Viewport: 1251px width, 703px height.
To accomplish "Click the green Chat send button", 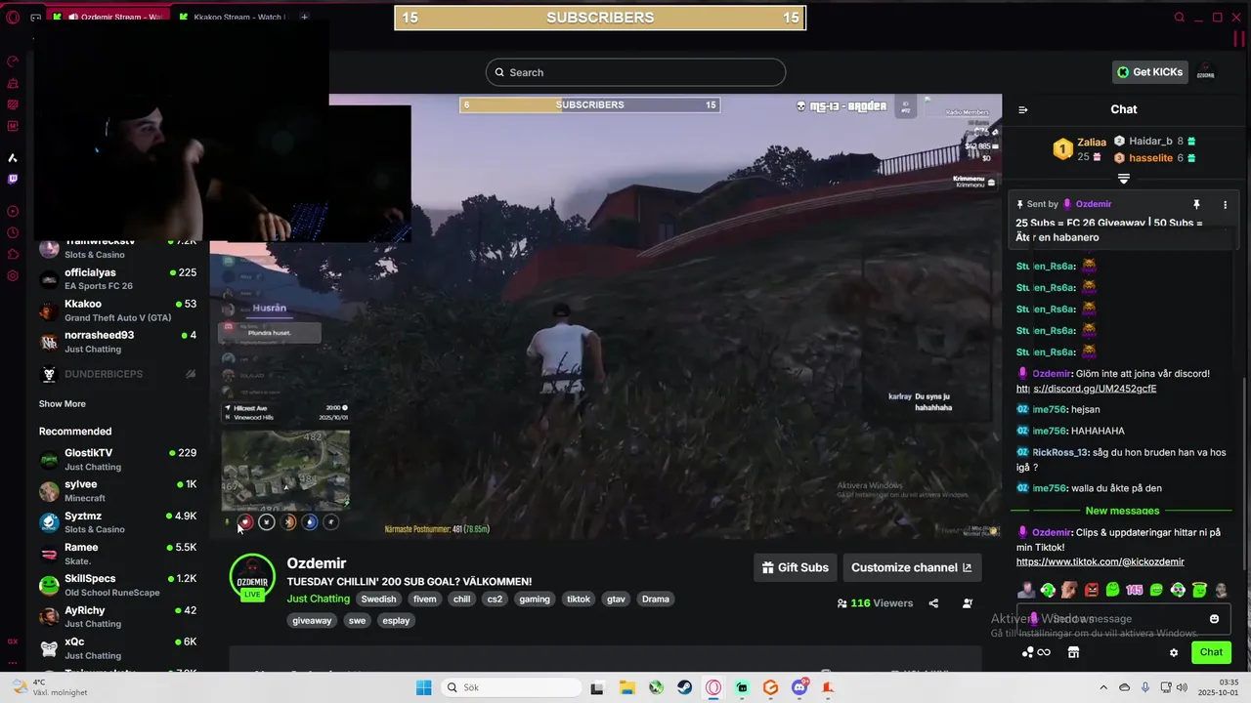I will 1211,652.
